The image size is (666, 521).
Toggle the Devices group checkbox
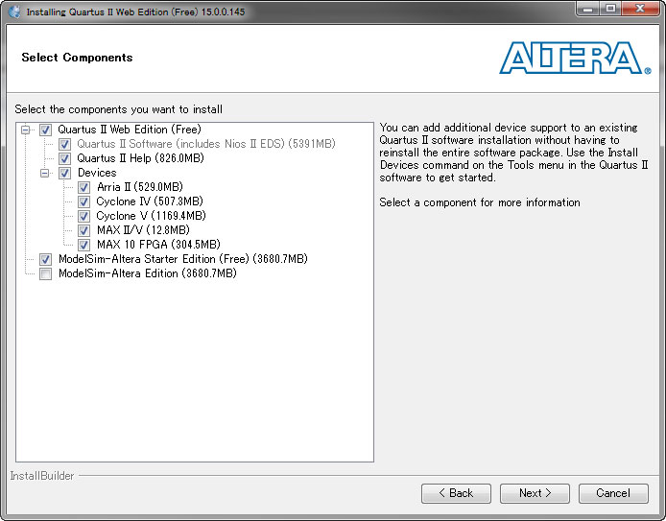64,173
